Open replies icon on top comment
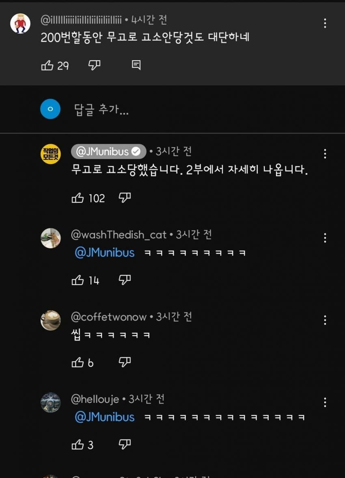The height and width of the screenshot is (478, 345). pyautogui.click(x=136, y=65)
